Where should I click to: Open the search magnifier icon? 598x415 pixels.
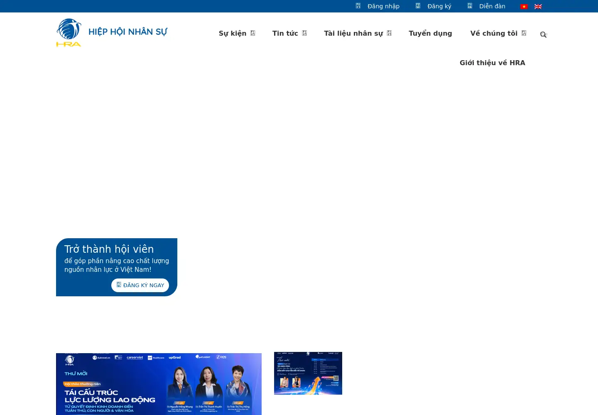click(543, 34)
